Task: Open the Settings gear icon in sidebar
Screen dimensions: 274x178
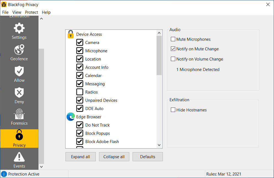Action: point(19,28)
